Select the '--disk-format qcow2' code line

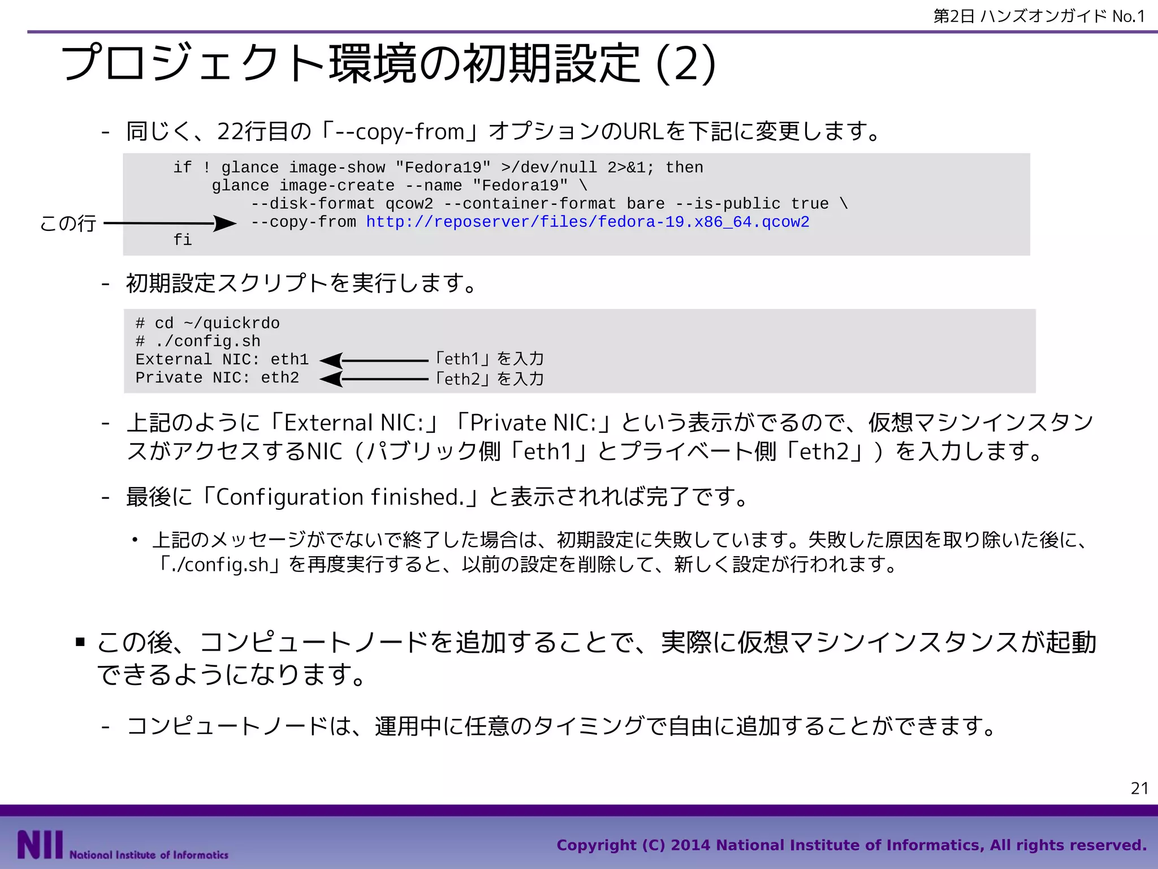pyautogui.click(x=549, y=204)
